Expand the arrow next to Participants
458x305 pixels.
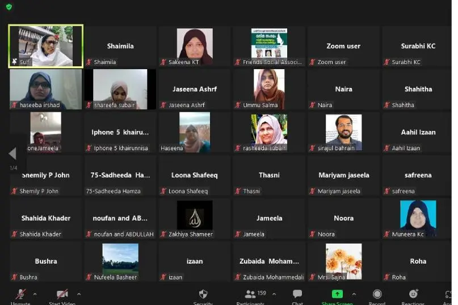(274, 294)
